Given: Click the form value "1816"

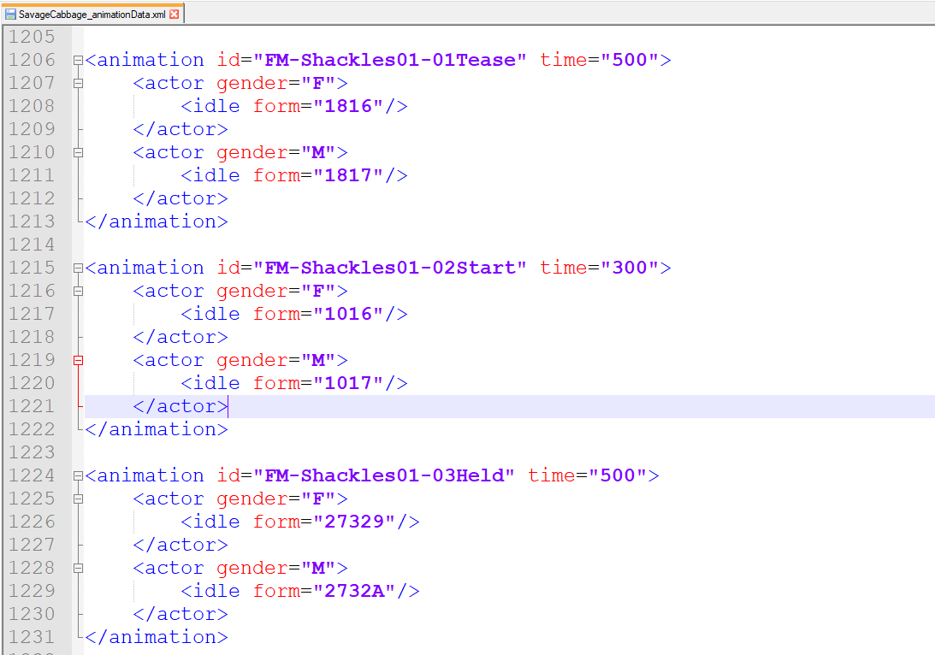Looking at the screenshot, I should [x=348, y=106].
